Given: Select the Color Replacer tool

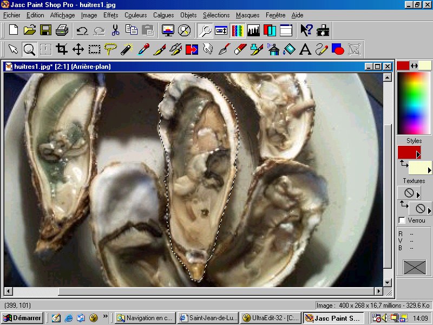Looking at the screenshot, I should click(192, 49).
